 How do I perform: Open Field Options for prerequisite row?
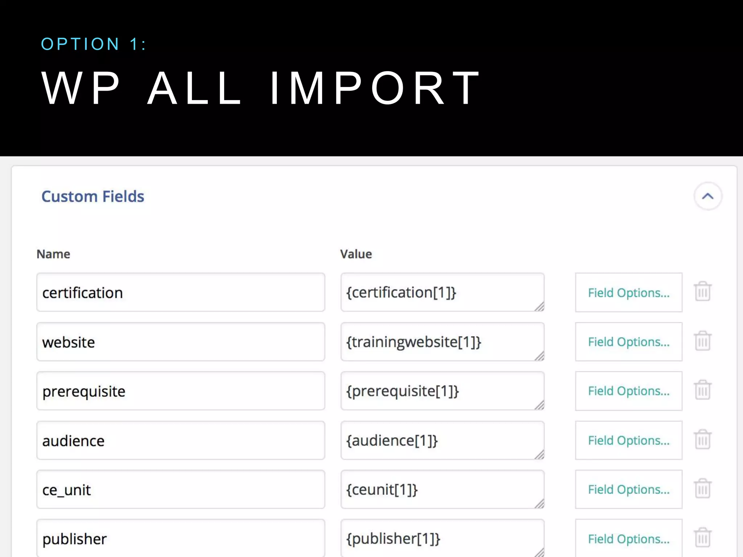[x=628, y=391]
